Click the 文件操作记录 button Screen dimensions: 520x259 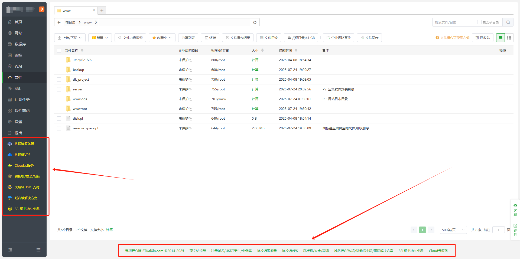238,38
